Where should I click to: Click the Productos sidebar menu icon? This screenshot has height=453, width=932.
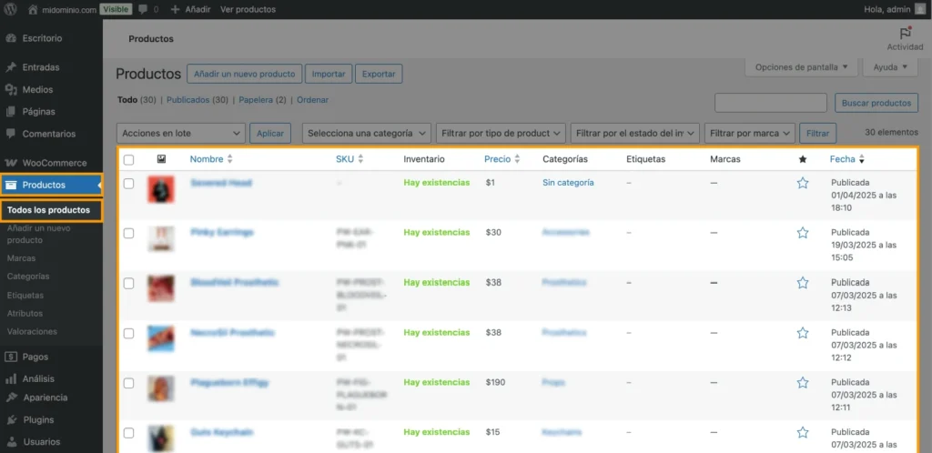point(11,185)
